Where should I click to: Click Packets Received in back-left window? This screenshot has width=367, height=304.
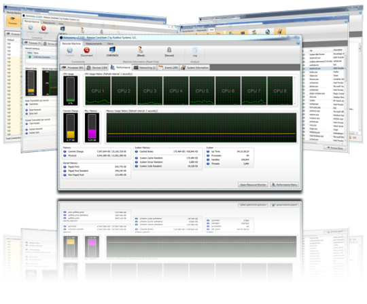(x=35, y=129)
